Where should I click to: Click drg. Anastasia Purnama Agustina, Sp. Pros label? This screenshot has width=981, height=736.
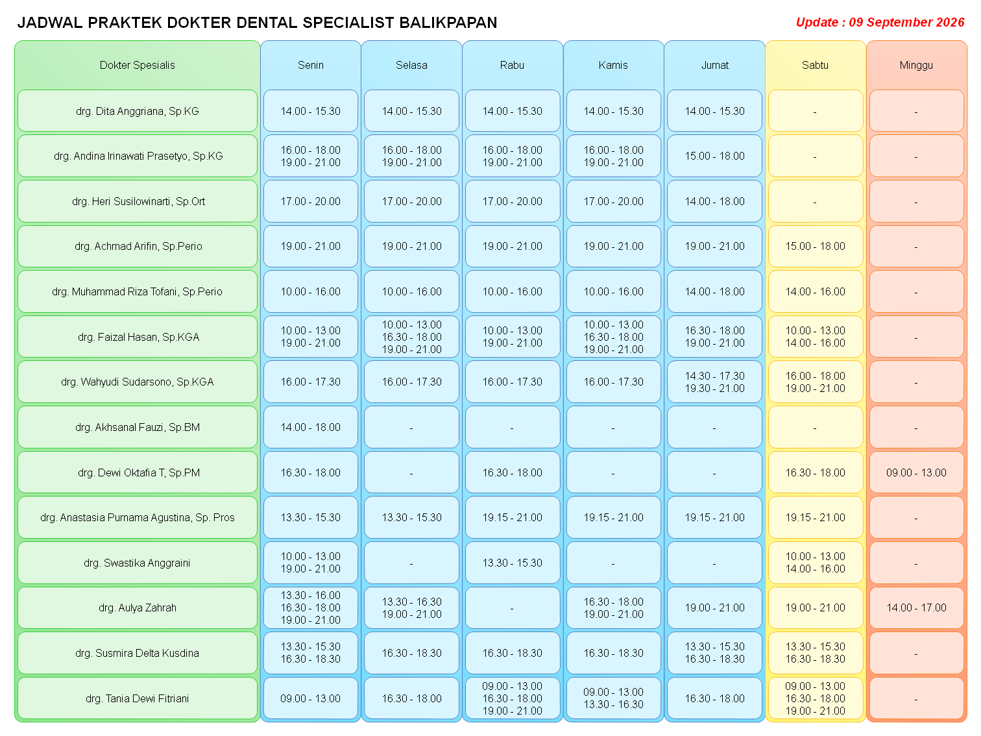click(138, 517)
